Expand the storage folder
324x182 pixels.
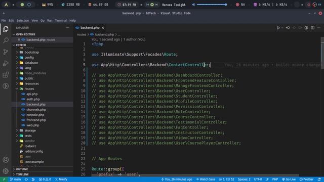(x=30, y=130)
